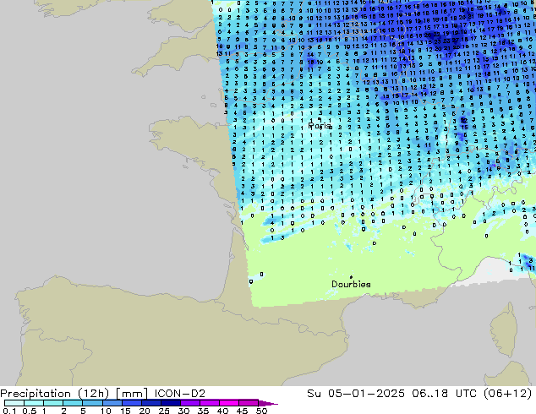Pick the 2–5 mm legend color
The height and width of the screenshot is (414, 536).
73,403
